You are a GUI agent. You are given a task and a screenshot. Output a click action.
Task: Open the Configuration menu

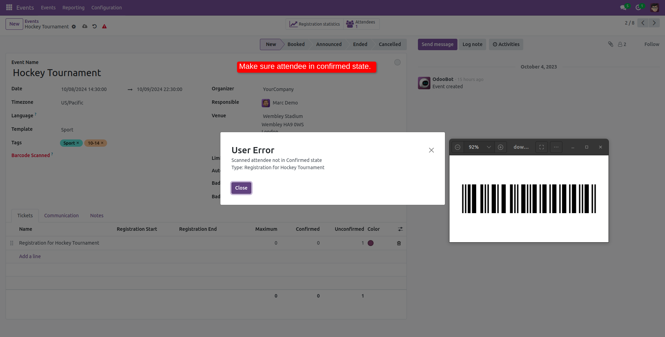coord(106,8)
